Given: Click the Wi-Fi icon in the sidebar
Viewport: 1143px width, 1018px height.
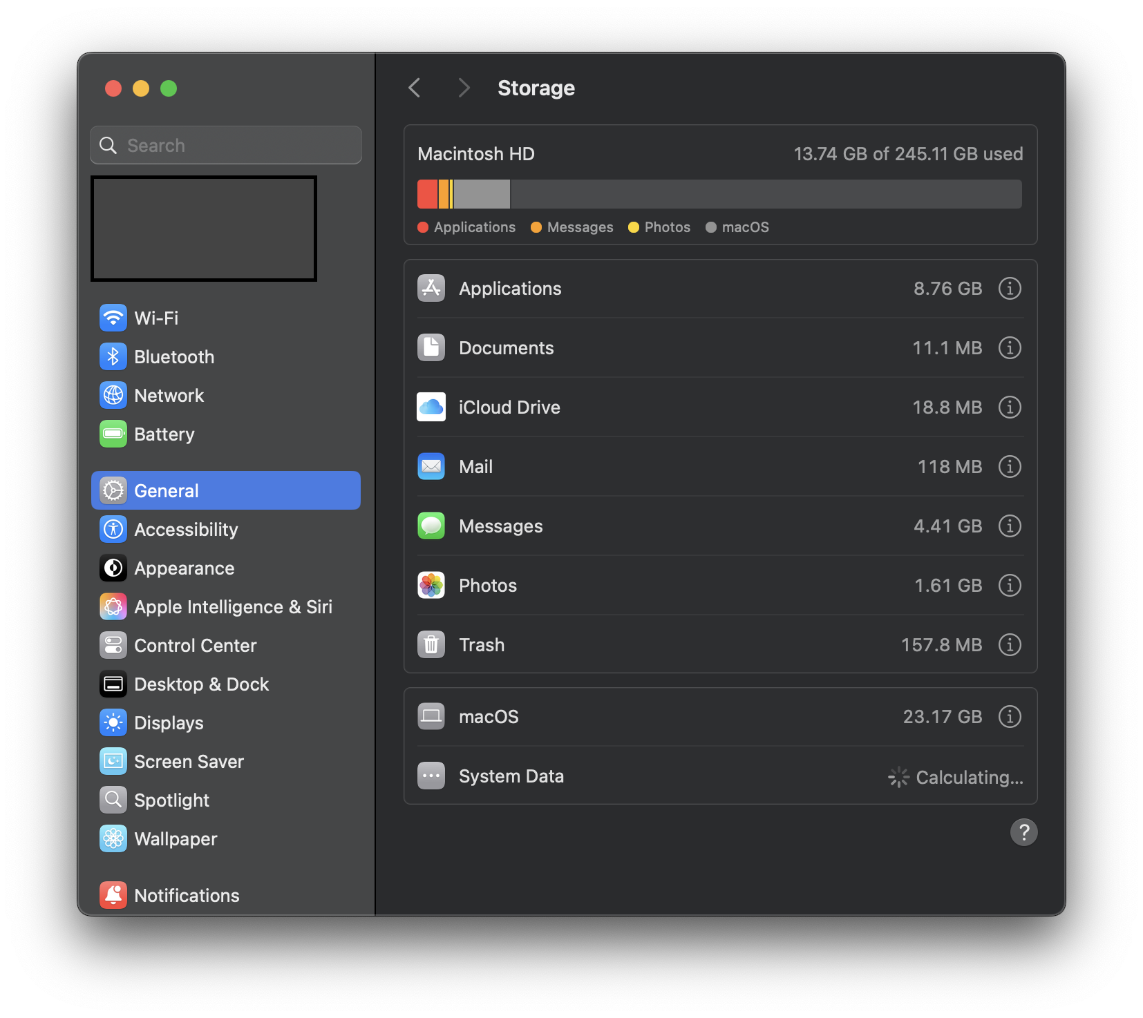Looking at the screenshot, I should point(113,318).
